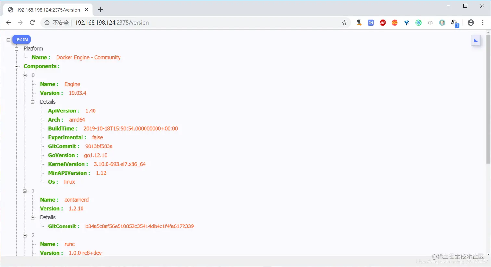Click the Experimental key label
Viewport: 491px width, 267px height.
[67, 137]
